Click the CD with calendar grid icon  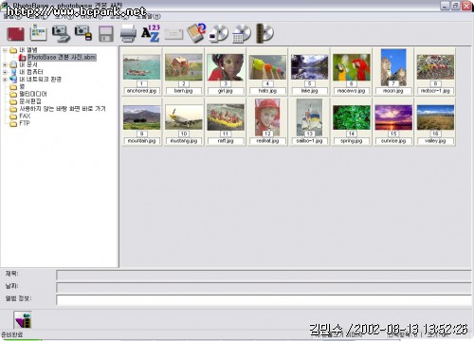242,33
